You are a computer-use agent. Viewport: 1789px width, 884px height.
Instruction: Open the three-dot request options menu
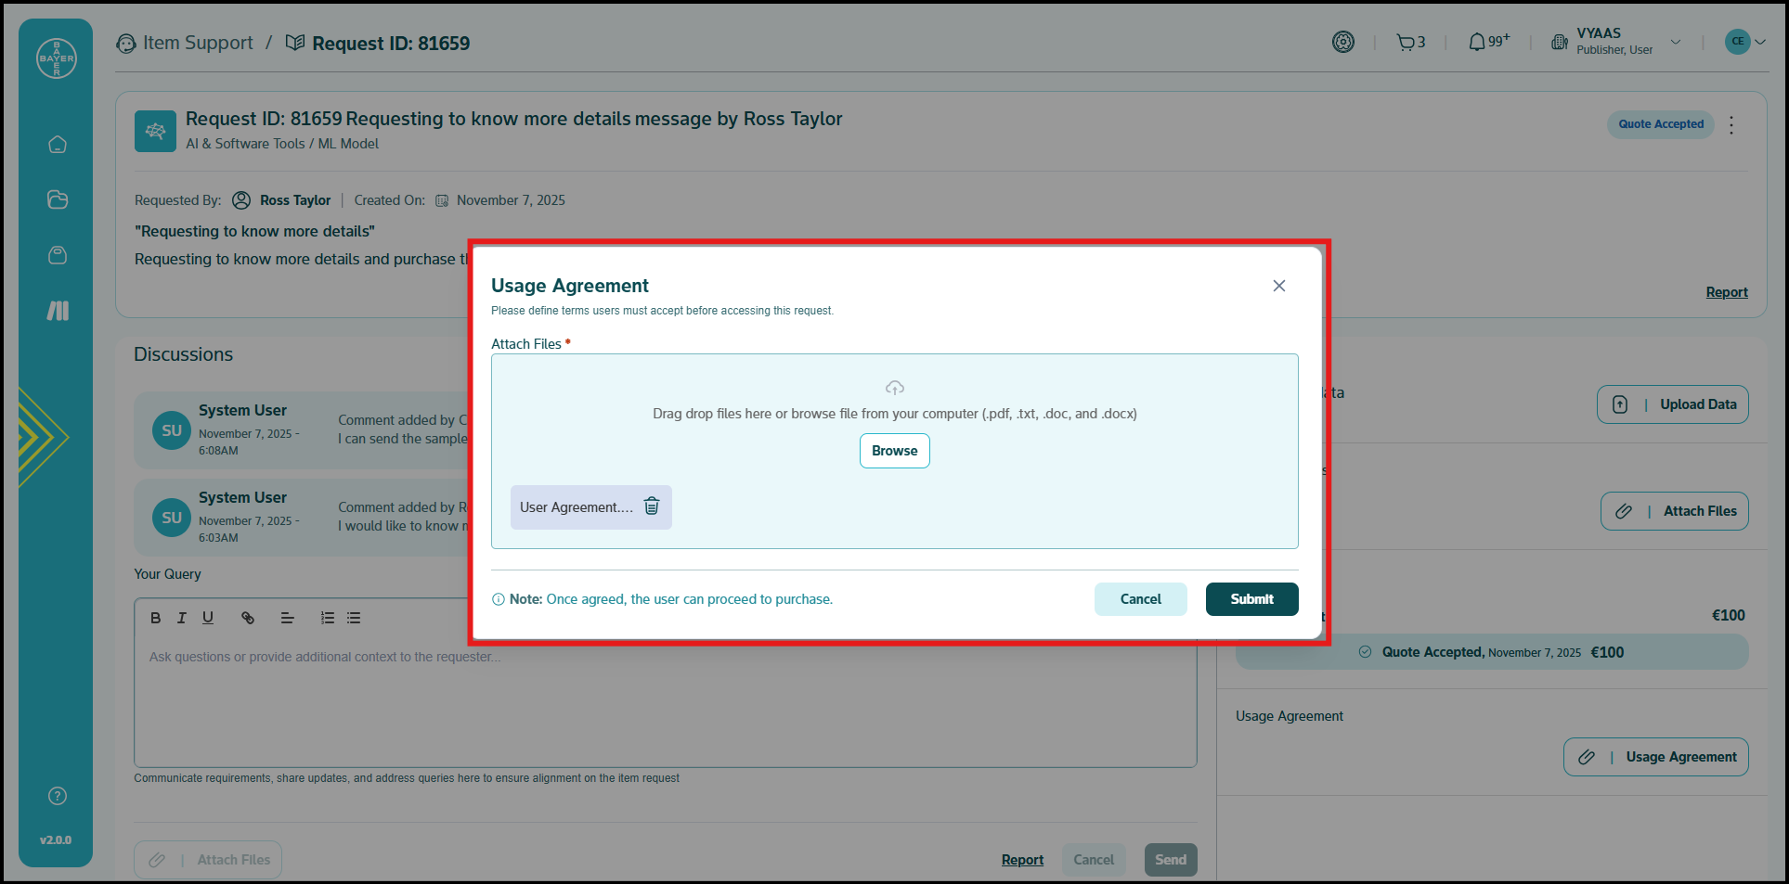pyautogui.click(x=1731, y=125)
